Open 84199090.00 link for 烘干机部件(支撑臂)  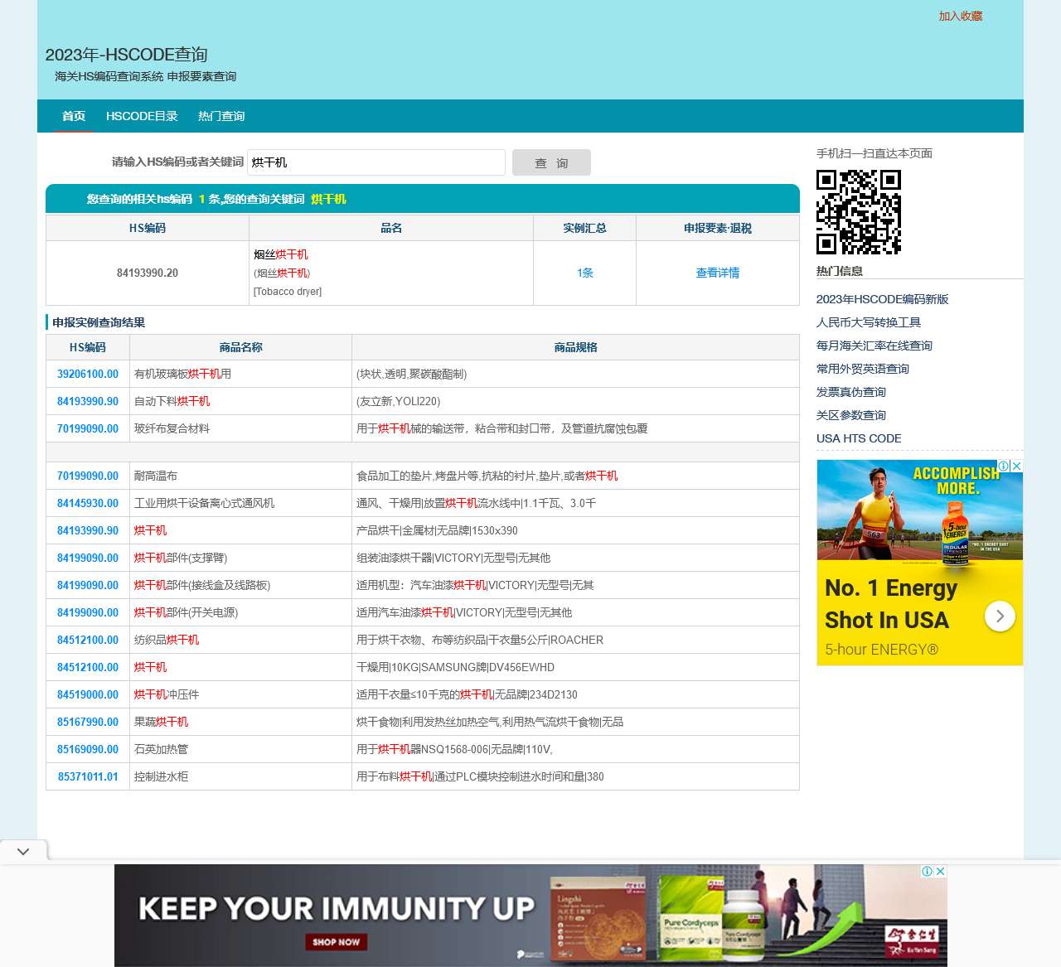88,558
